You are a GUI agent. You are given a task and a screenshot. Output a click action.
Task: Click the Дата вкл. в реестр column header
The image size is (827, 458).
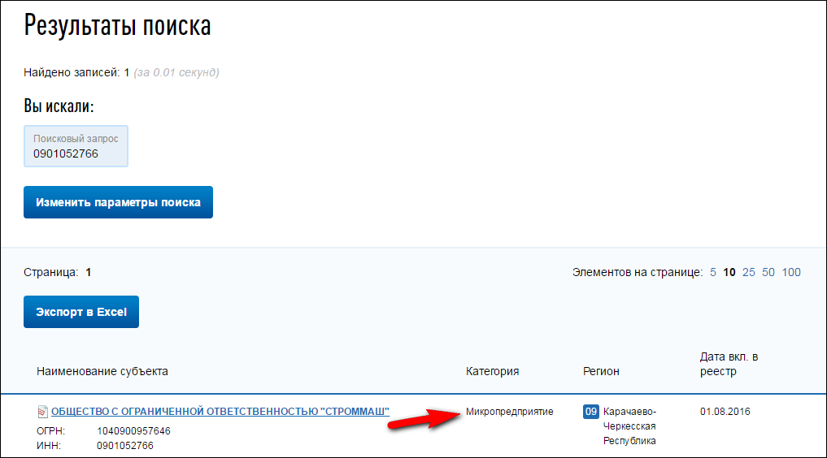[729, 364]
